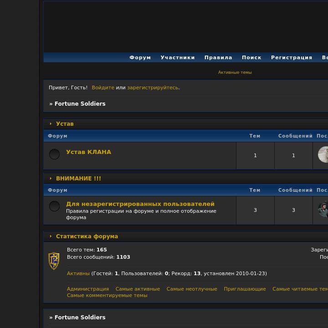Click the Войдите login link
Screen dimensions: 328x328
103,87
